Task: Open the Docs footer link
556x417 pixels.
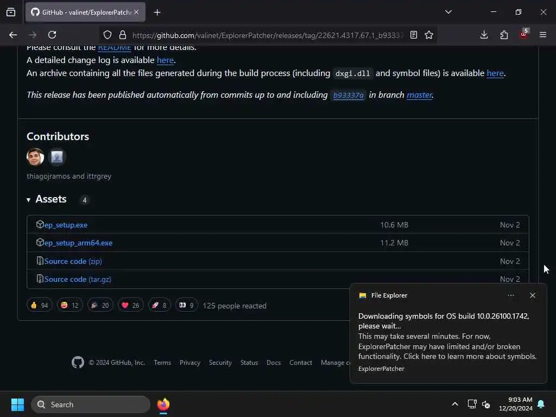Action: tap(274, 362)
